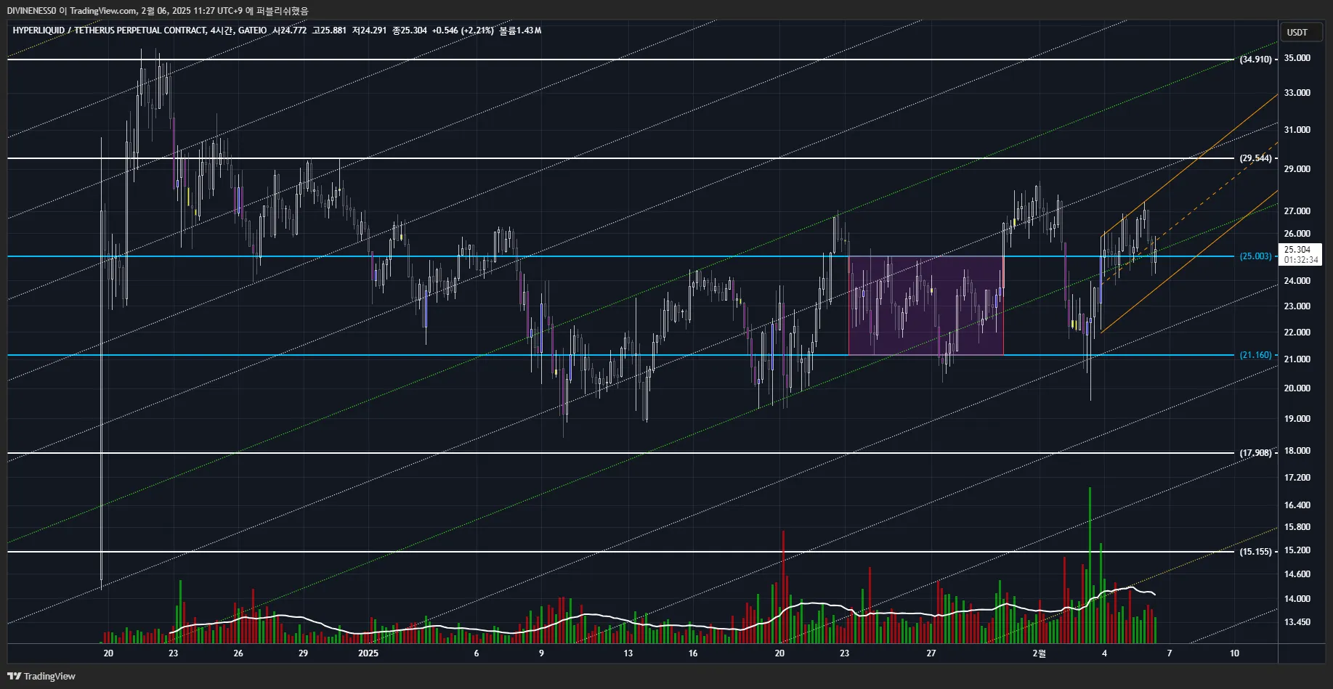Click the volume readout 볼륨1.43M
This screenshot has height=689, width=1333.
tap(520, 30)
